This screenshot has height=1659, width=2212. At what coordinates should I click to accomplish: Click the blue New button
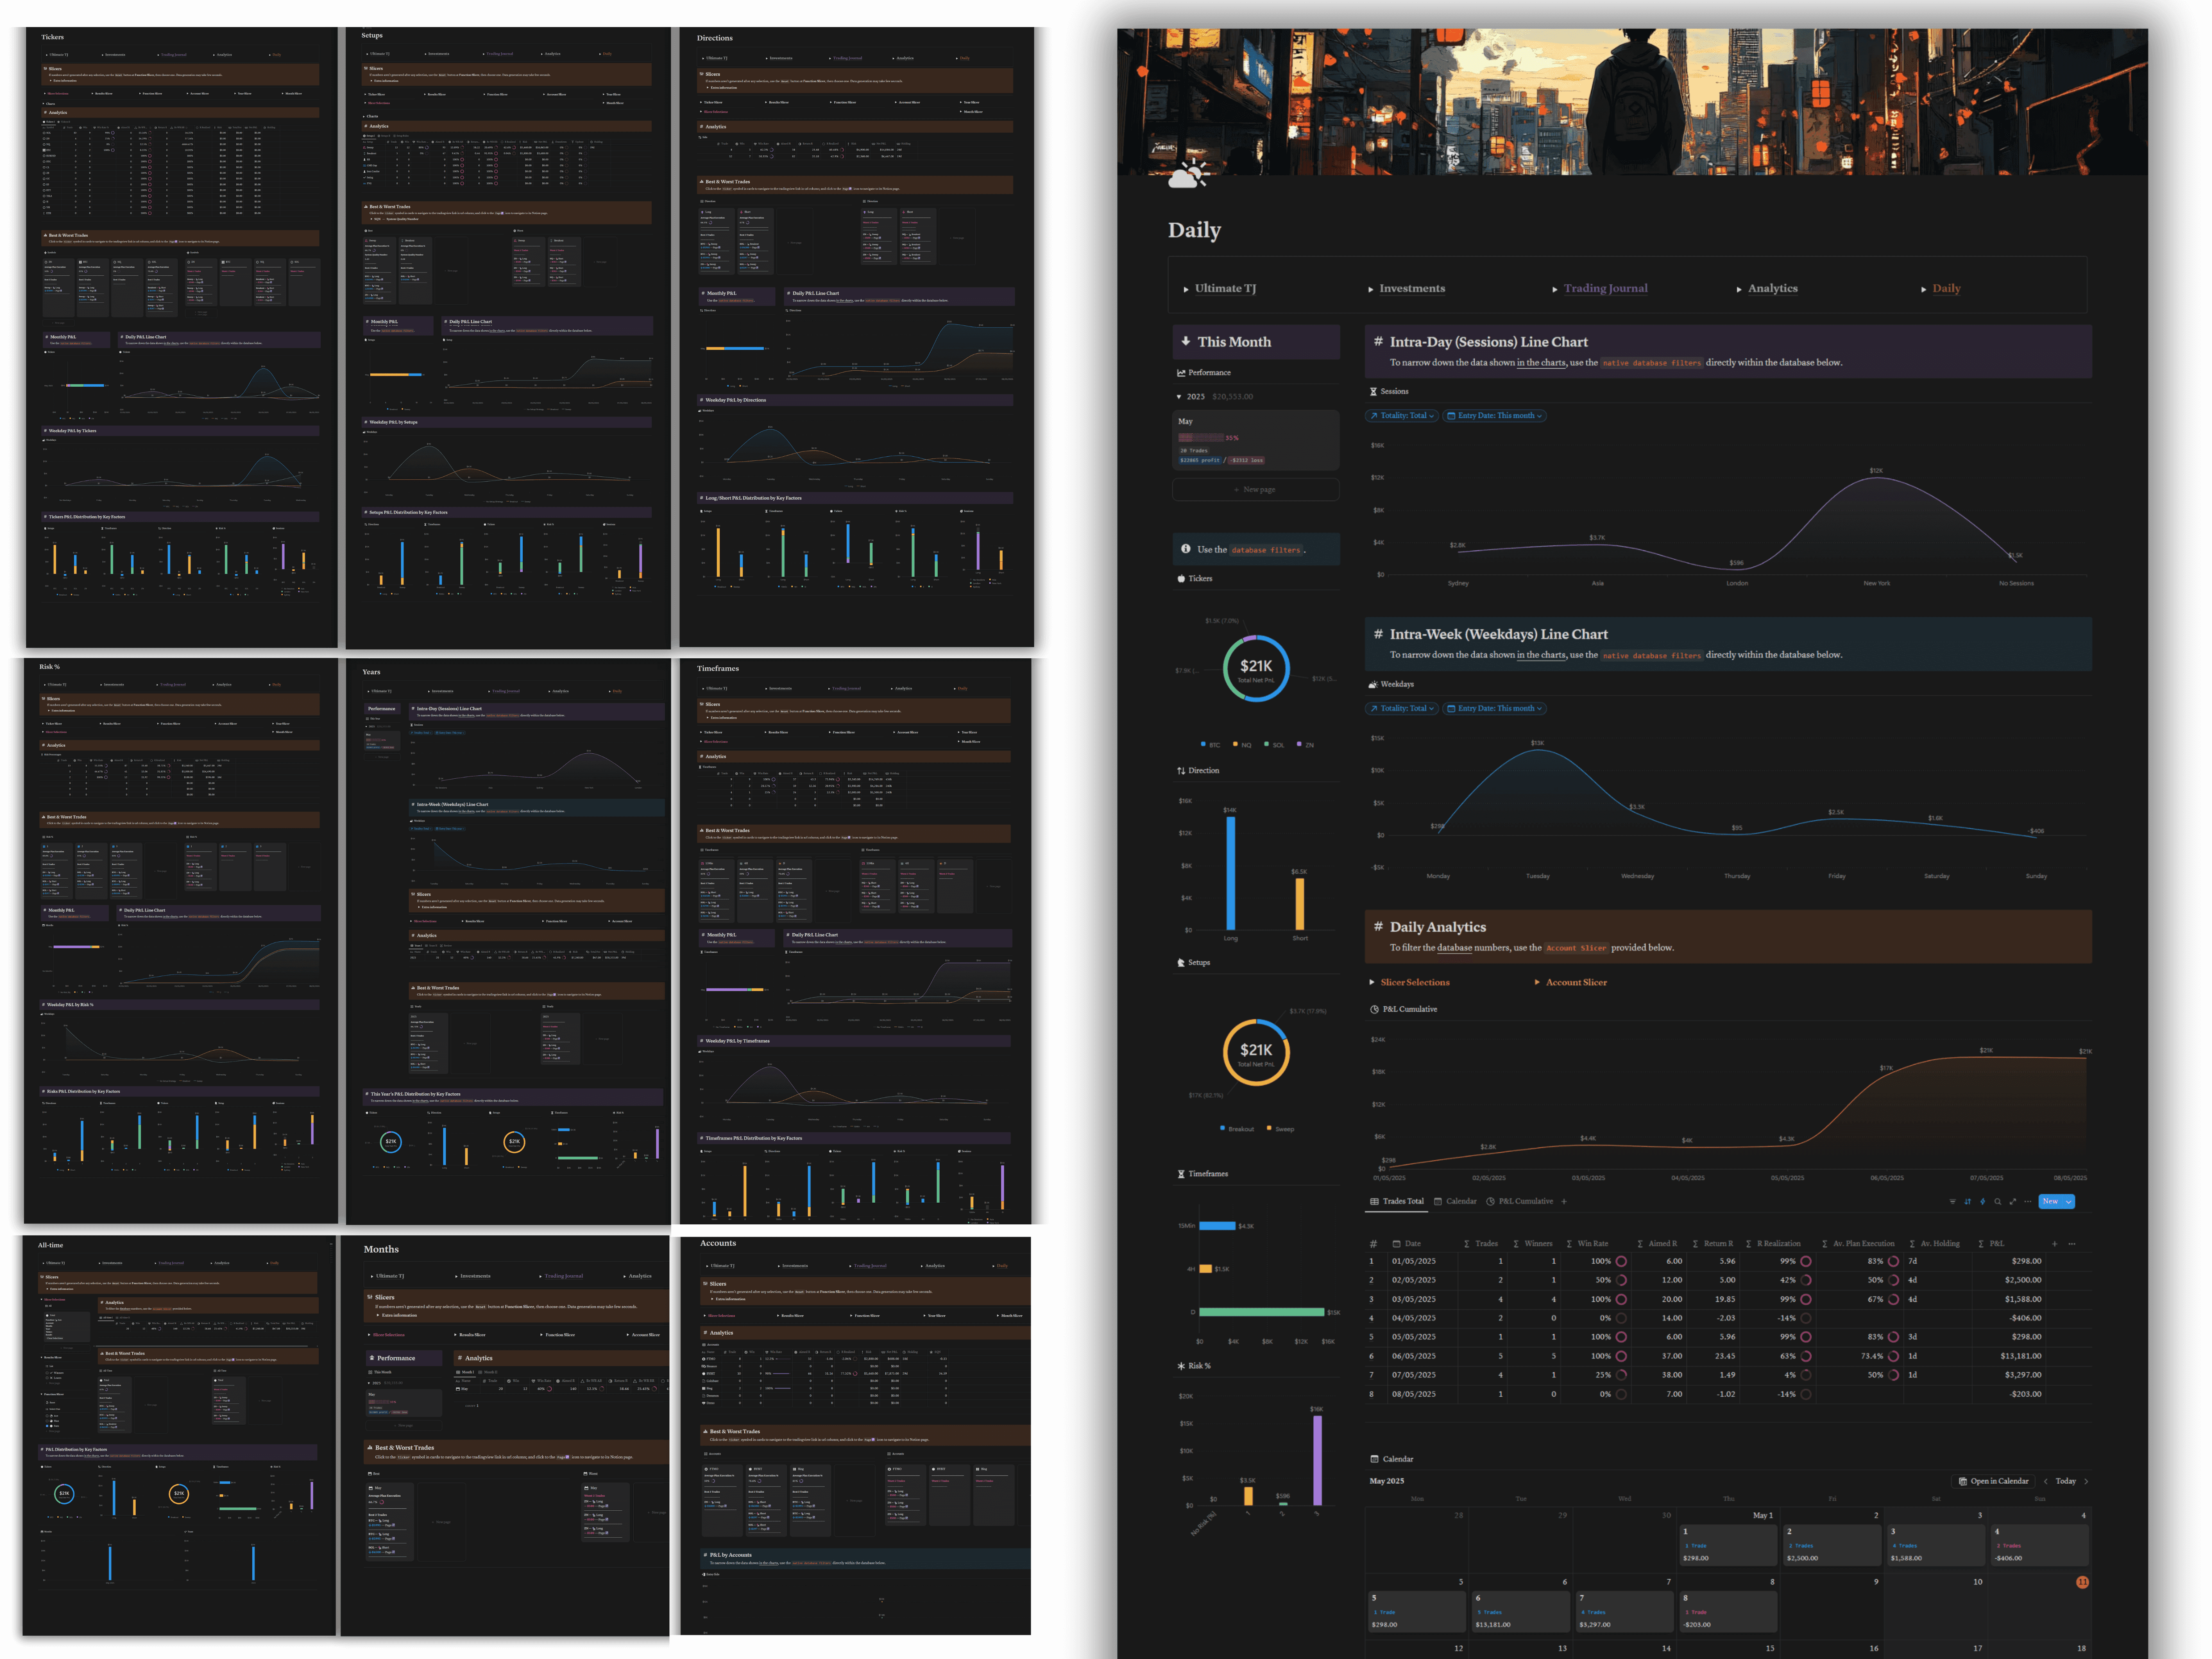coord(2050,1202)
